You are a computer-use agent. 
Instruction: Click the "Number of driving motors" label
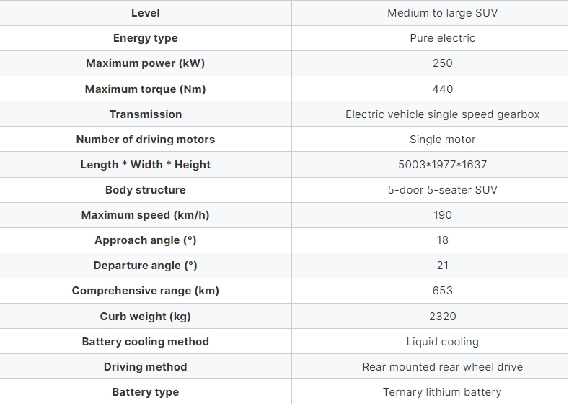tap(145, 140)
